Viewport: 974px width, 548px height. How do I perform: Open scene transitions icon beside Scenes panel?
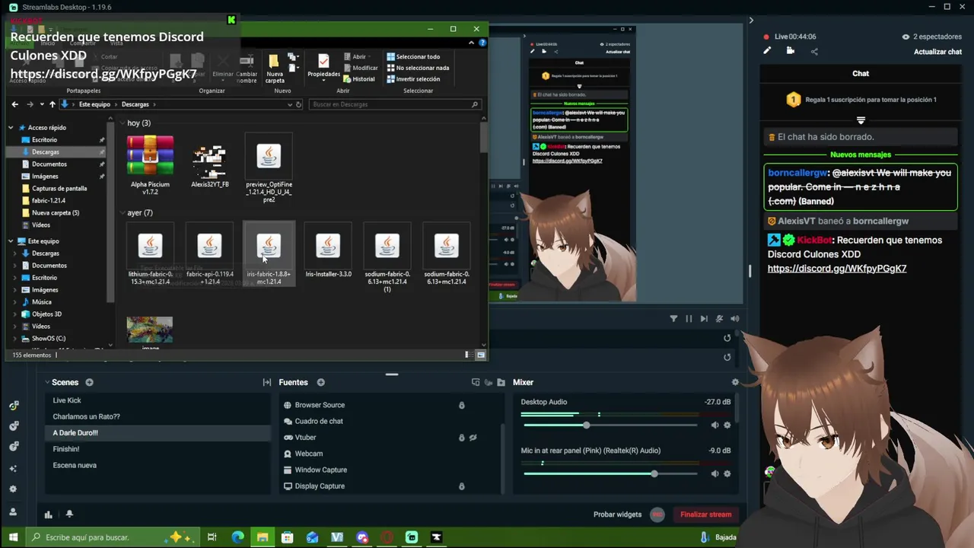click(267, 382)
